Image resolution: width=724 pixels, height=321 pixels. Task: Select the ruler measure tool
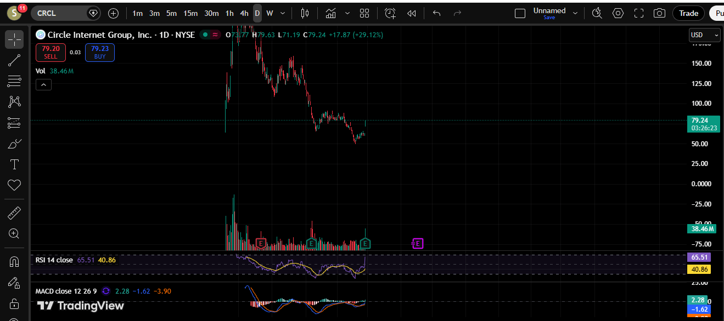(x=14, y=213)
